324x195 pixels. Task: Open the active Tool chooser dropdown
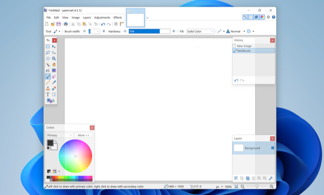coord(57,31)
